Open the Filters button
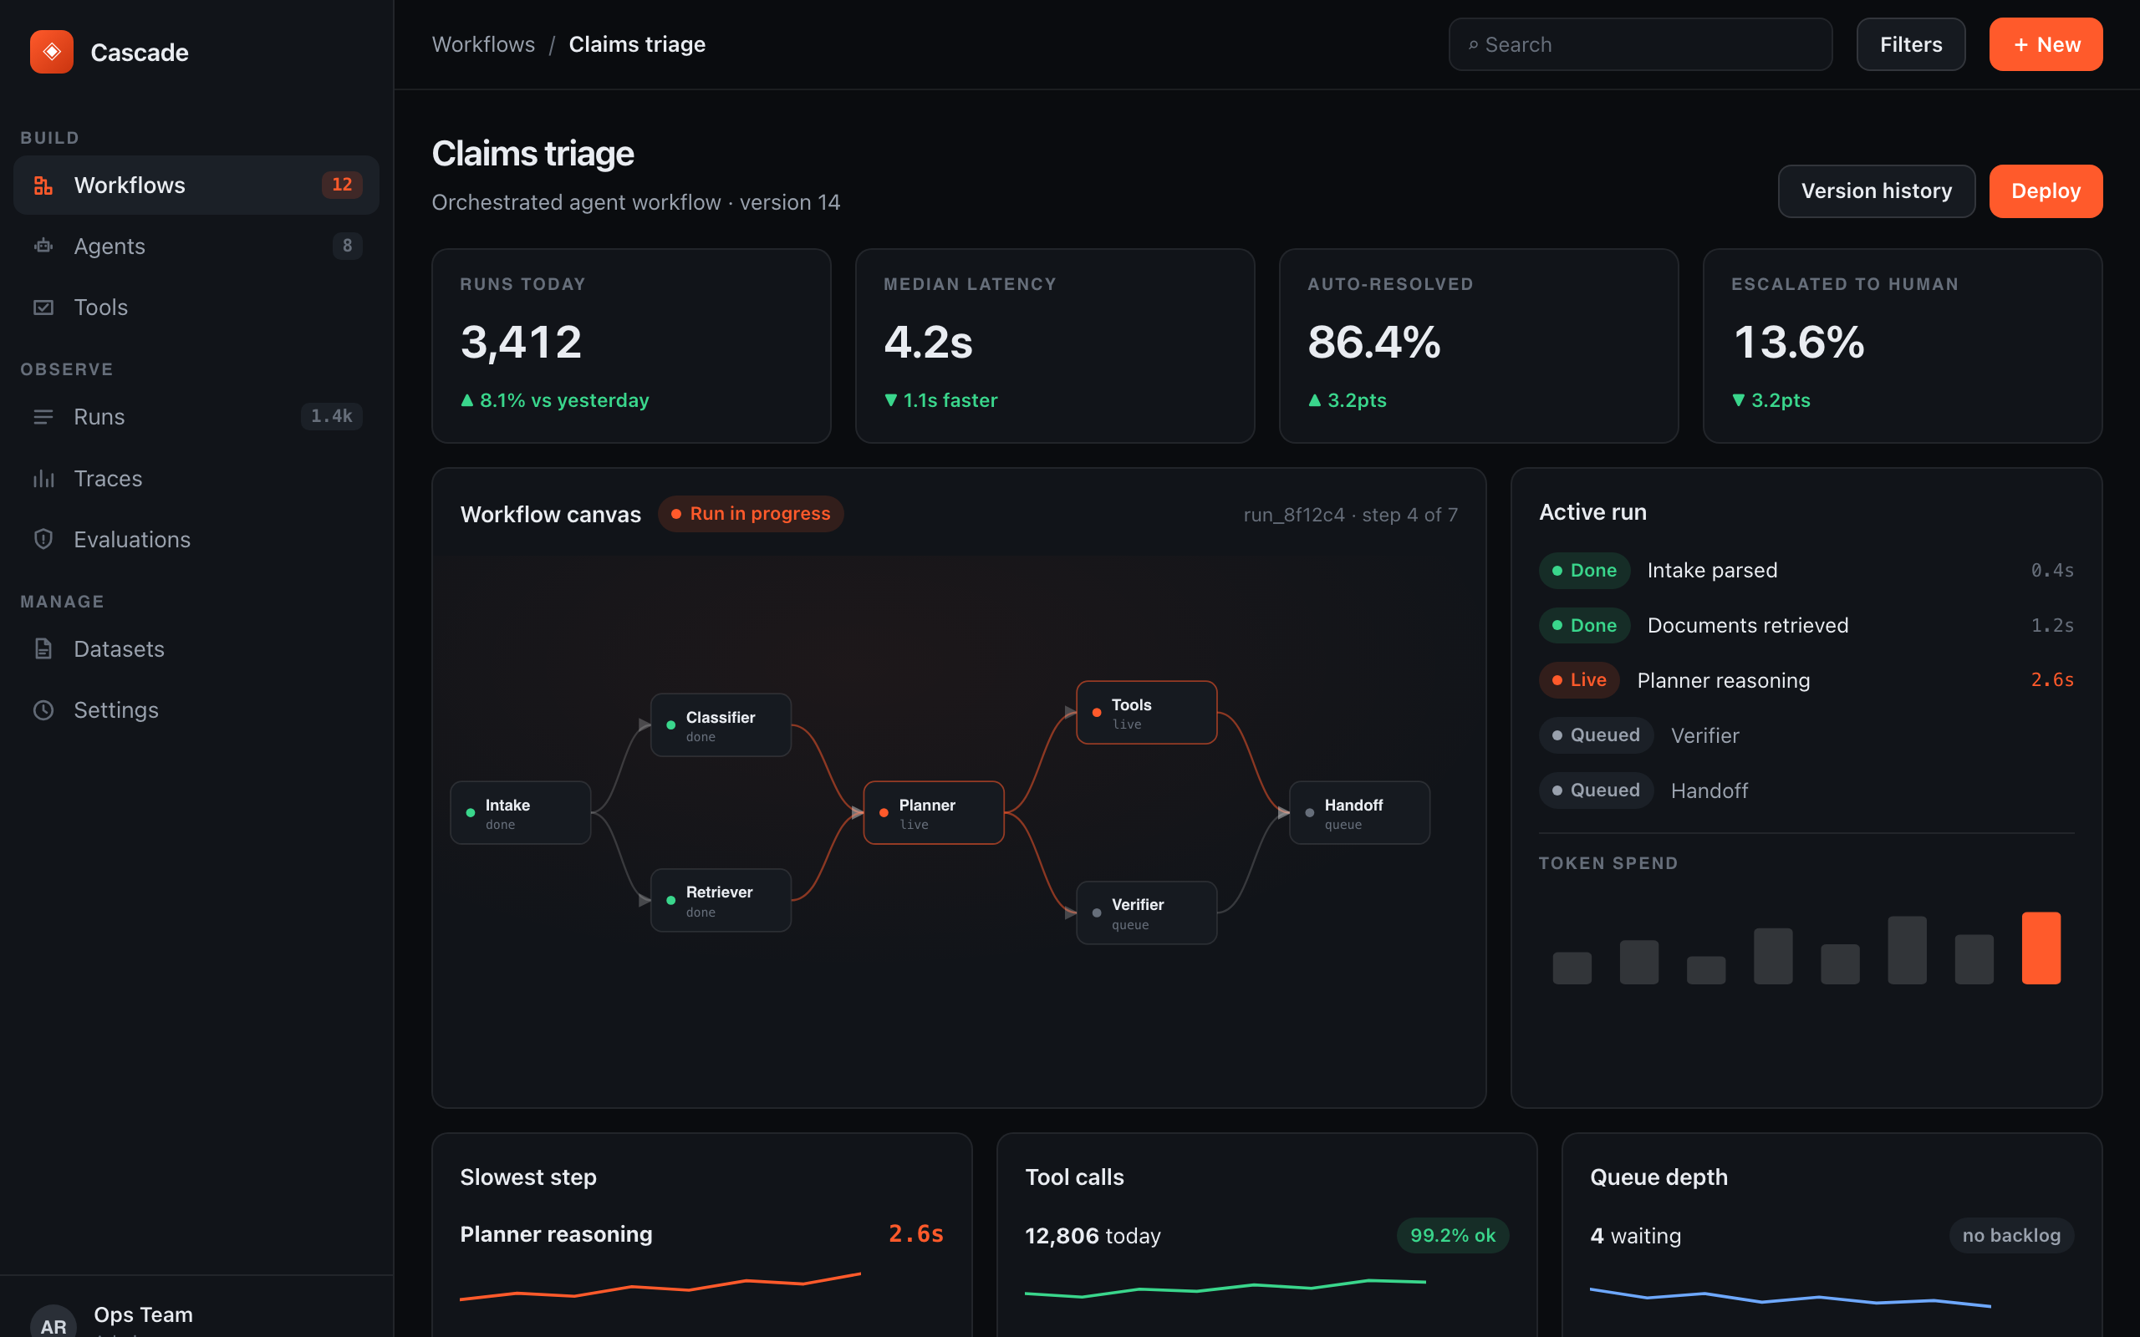The height and width of the screenshot is (1337, 2140). 1910,44
